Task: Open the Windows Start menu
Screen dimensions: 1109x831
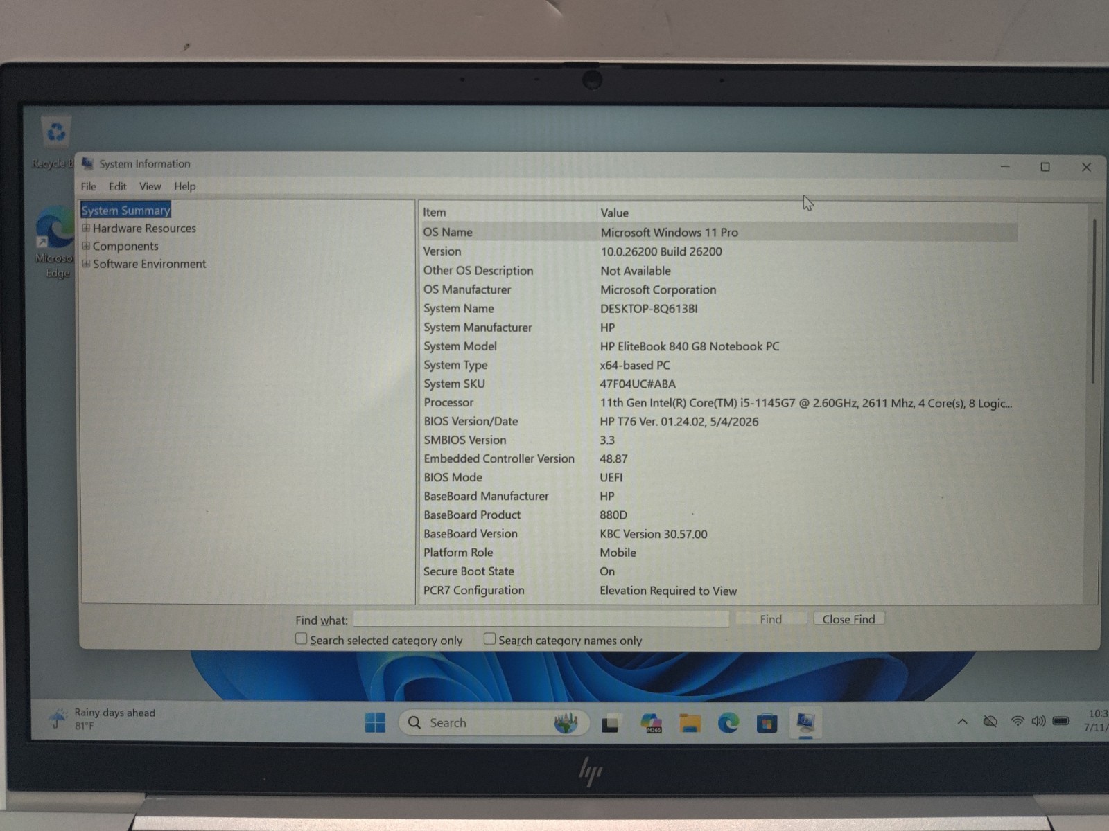Action: tap(375, 723)
